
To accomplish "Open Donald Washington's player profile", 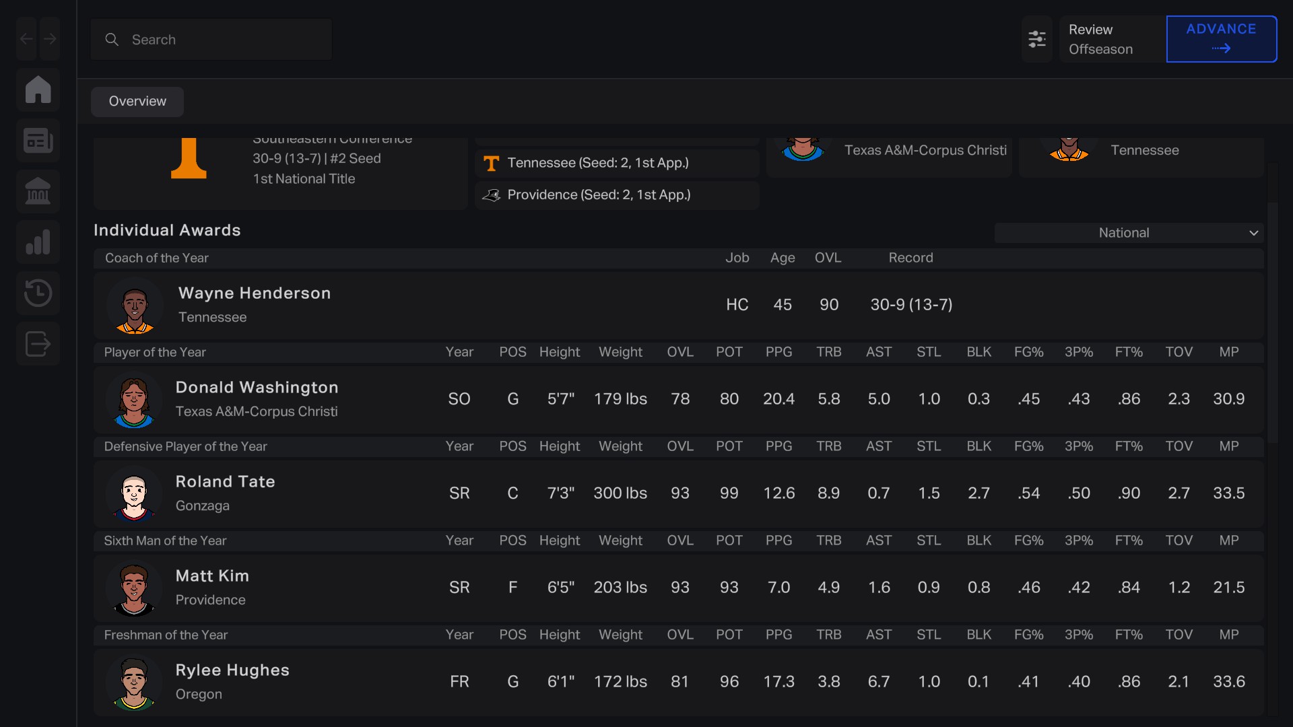I will 257,388.
